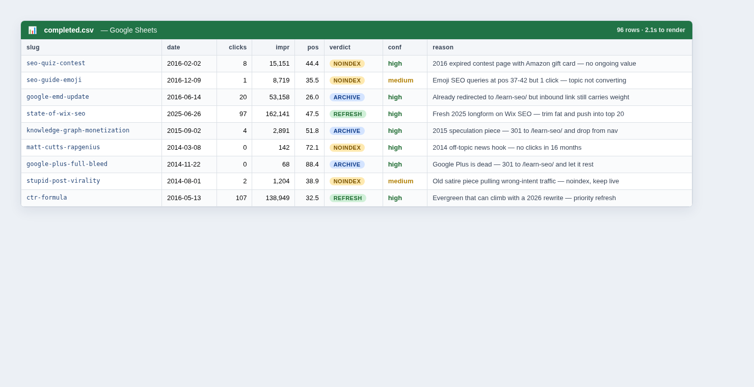Open the ctr-formula slug link
This screenshot has width=754, height=387.
(x=47, y=198)
